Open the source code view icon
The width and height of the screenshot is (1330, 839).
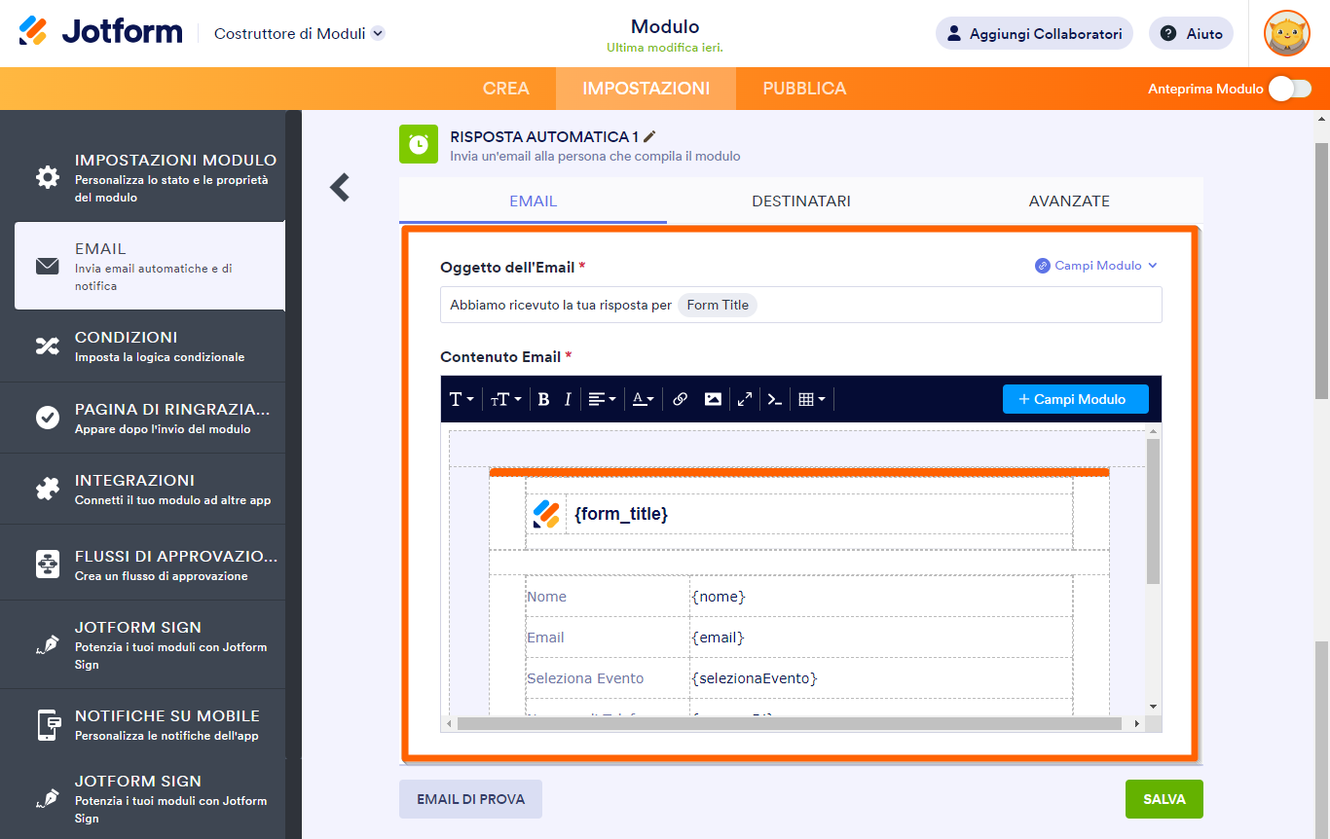click(x=775, y=399)
